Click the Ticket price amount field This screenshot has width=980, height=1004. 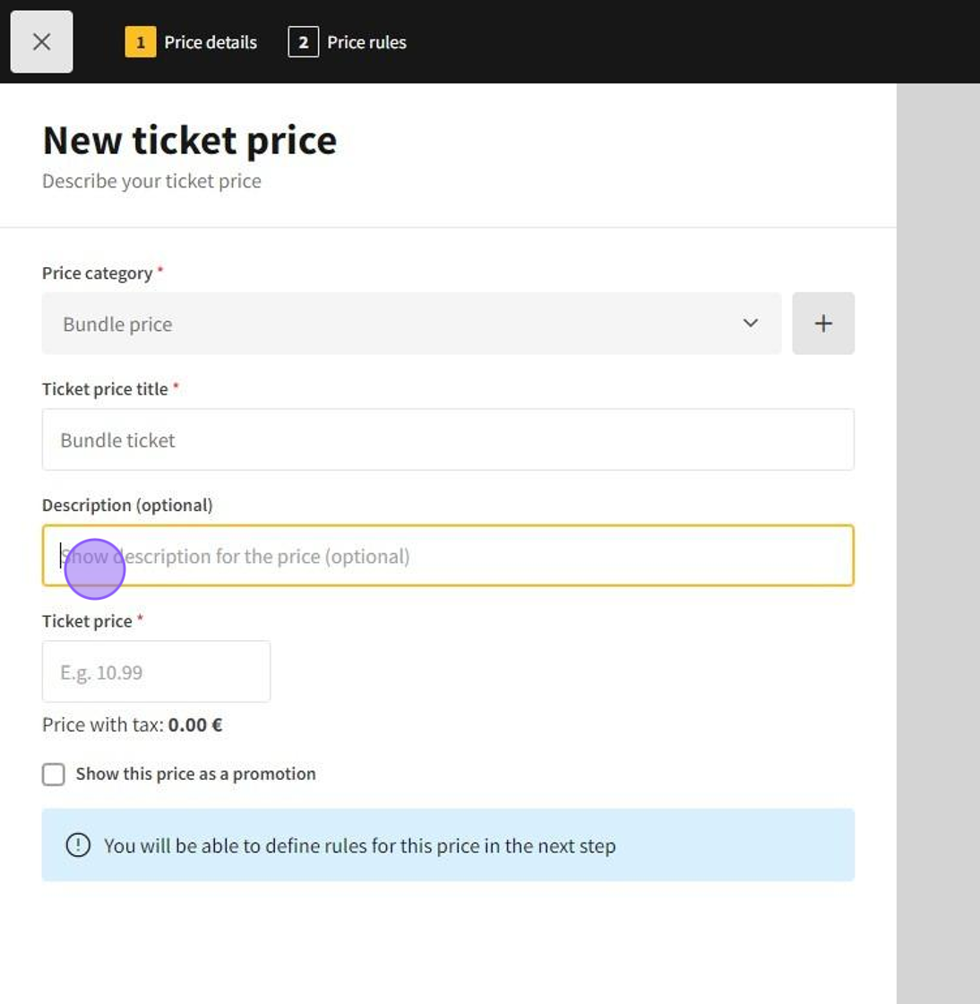click(156, 672)
